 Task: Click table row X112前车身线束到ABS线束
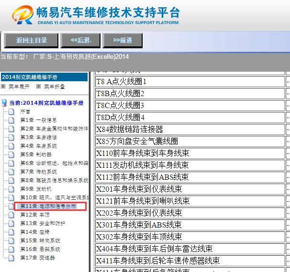click(x=190, y=177)
